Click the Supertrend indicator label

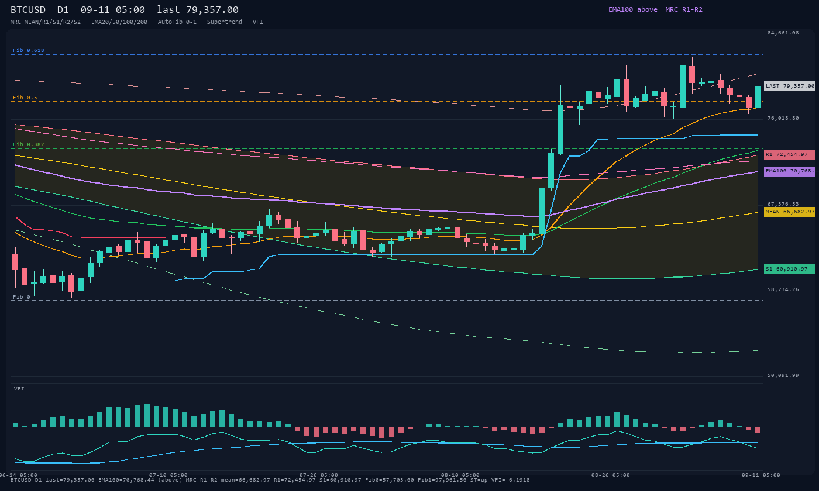click(225, 22)
